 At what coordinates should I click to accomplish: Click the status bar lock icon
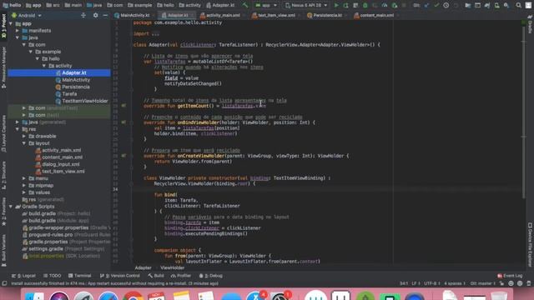[x=501, y=283]
